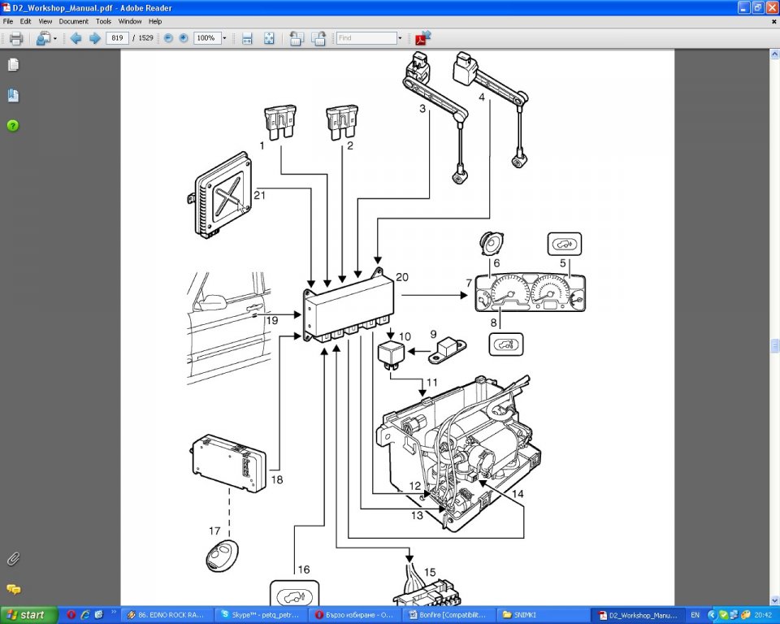
Task: Expand the zoom percentage dropdown
Action: [x=224, y=38]
